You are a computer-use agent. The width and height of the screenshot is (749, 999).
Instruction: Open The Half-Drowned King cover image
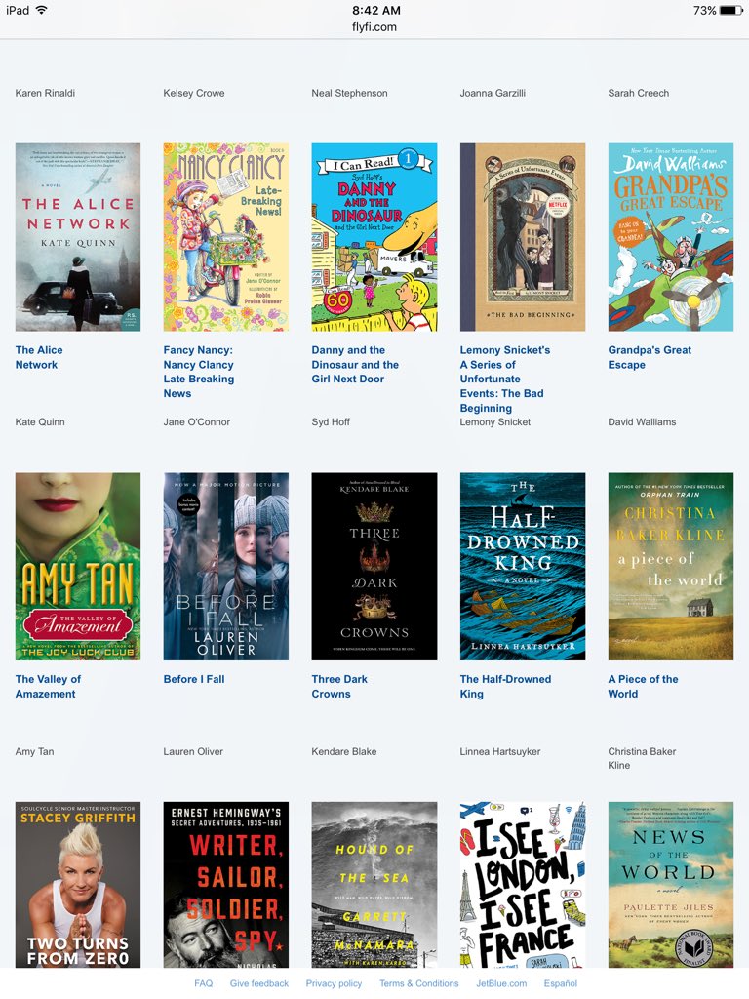pos(523,567)
